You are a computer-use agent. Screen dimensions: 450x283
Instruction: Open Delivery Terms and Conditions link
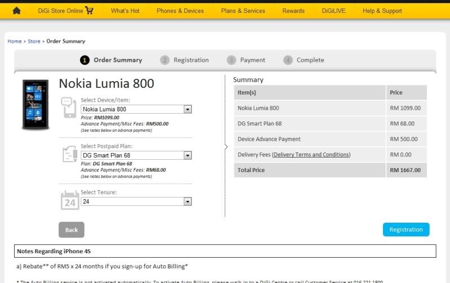click(x=311, y=155)
